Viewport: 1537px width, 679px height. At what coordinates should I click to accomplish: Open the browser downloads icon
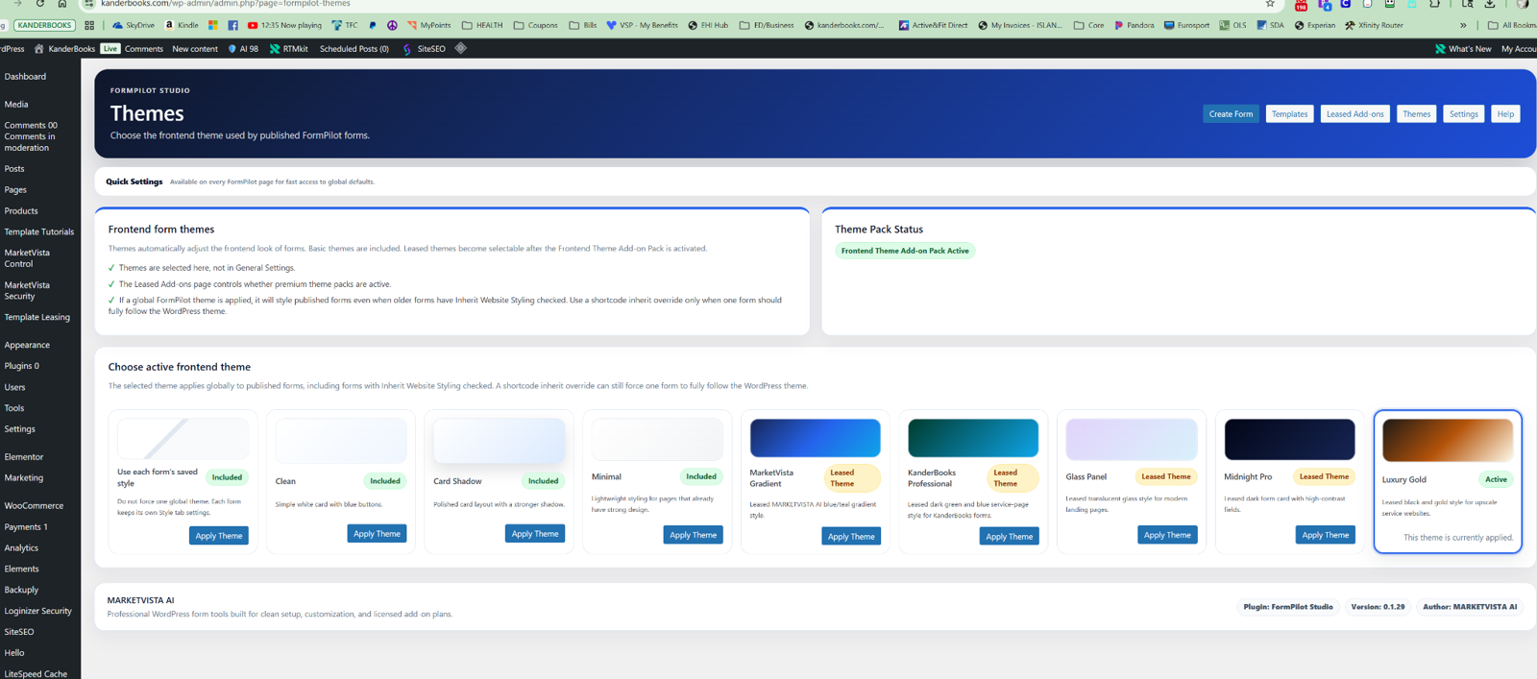(1490, 4)
